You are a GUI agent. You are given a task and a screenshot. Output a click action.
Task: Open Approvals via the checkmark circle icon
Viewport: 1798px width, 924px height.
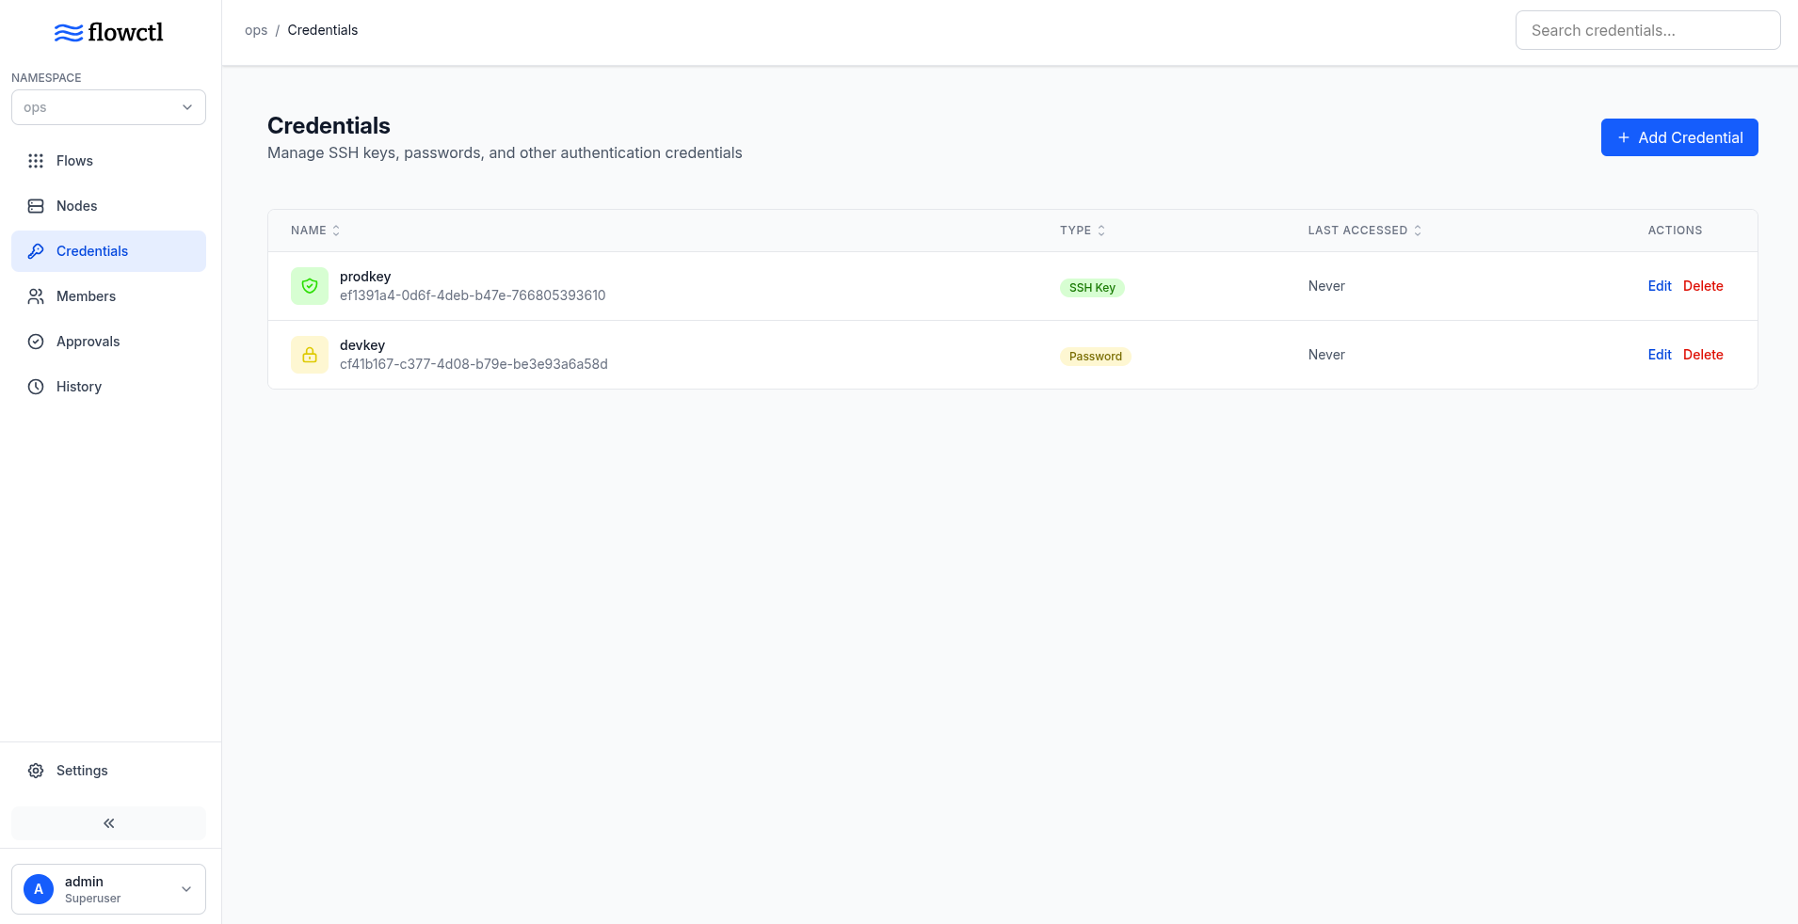click(x=36, y=342)
